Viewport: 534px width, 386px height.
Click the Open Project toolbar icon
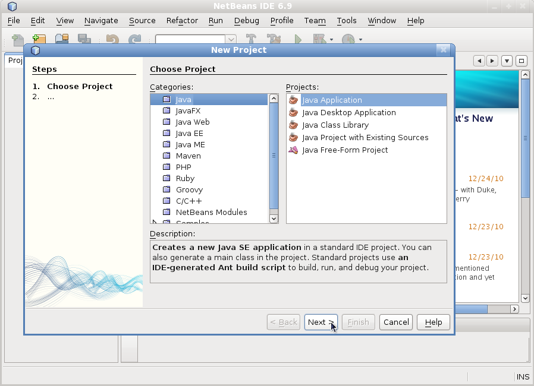pyautogui.click(x=62, y=39)
